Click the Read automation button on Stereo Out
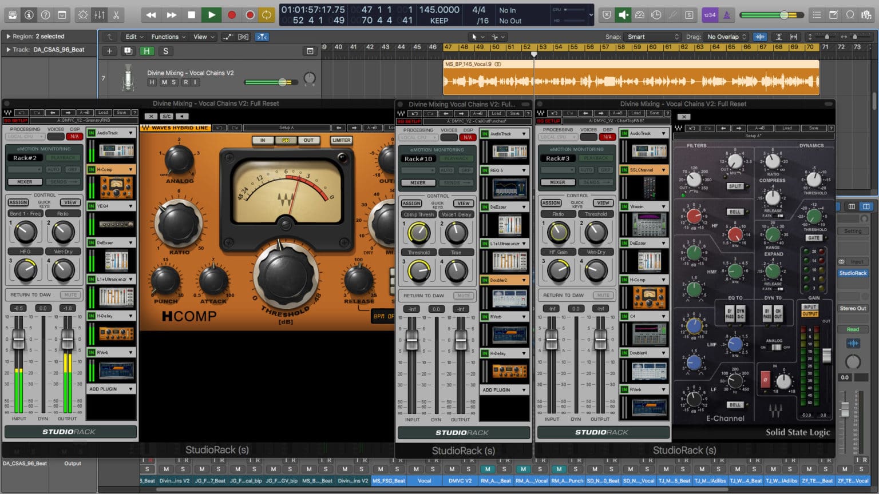879x494 pixels. click(x=853, y=329)
